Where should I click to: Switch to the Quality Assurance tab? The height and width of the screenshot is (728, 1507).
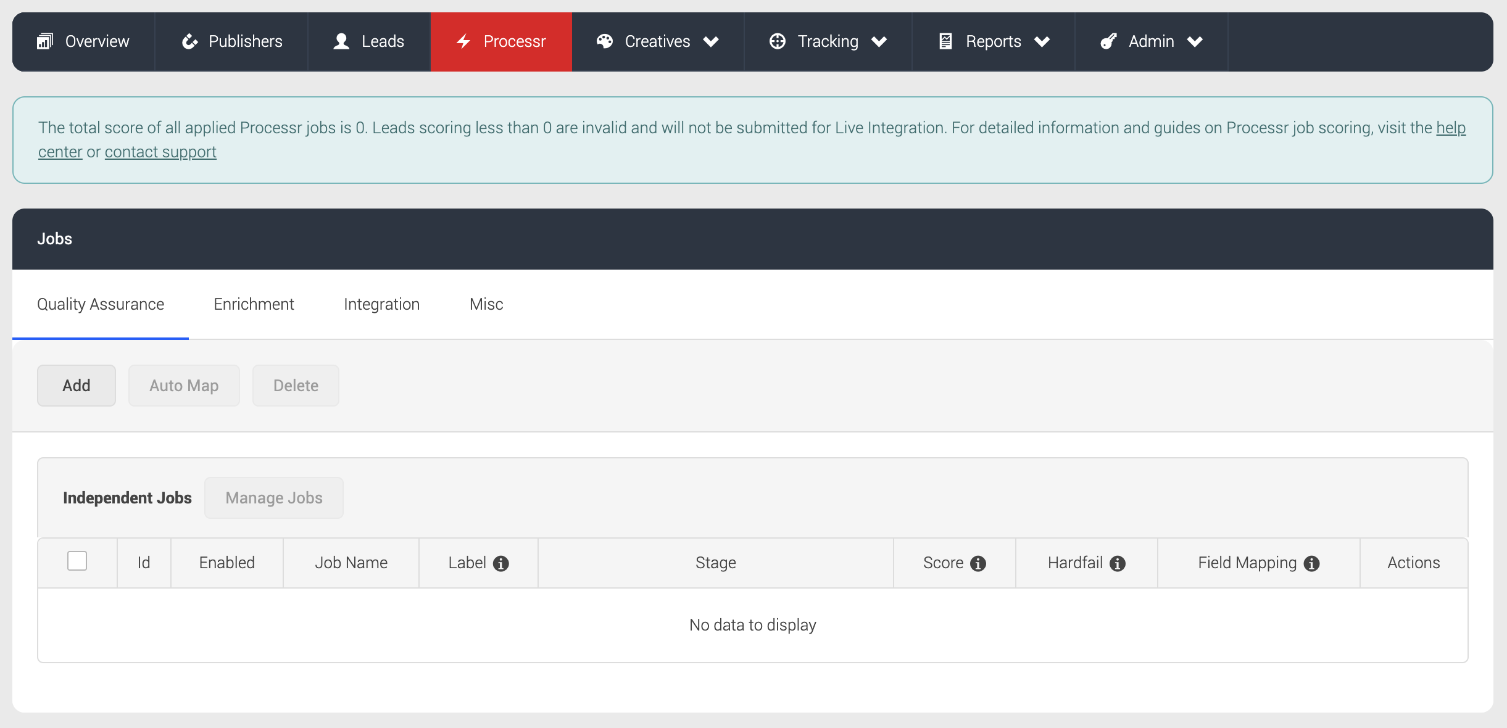[x=101, y=304]
